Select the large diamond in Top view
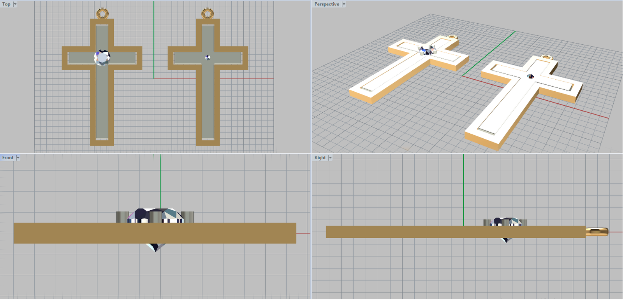Image resolution: width=623 pixels, height=300 pixels. click(102, 58)
